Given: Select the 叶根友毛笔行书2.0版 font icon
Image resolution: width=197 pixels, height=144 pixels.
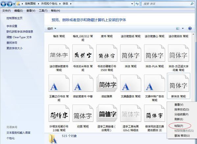Looking at the screenshot, I should [x=59, y=113].
